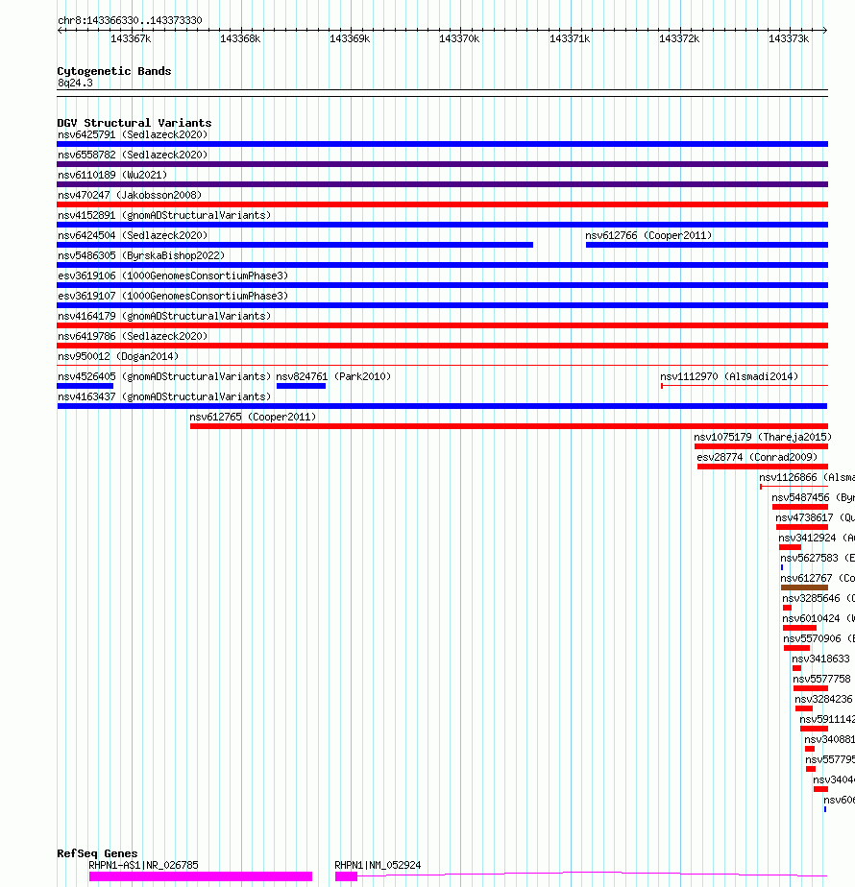Open variant nsv6558782 (Sedlazeck2020) label

tap(133, 155)
